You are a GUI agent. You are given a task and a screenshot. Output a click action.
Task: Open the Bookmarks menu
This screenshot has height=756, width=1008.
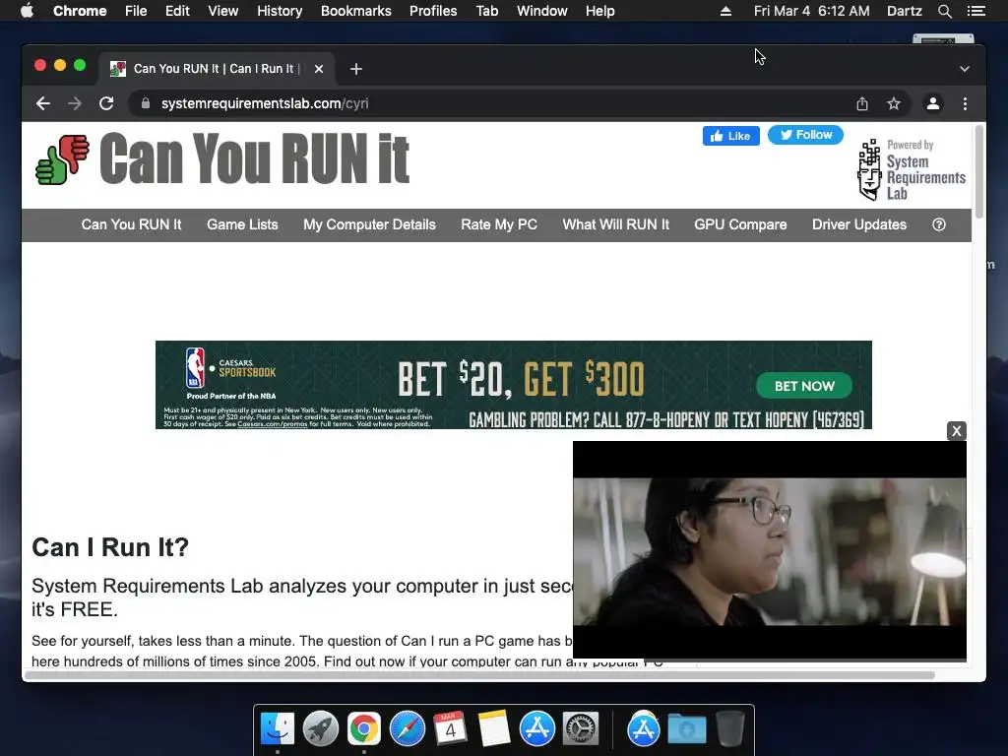[x=356, y=11]
